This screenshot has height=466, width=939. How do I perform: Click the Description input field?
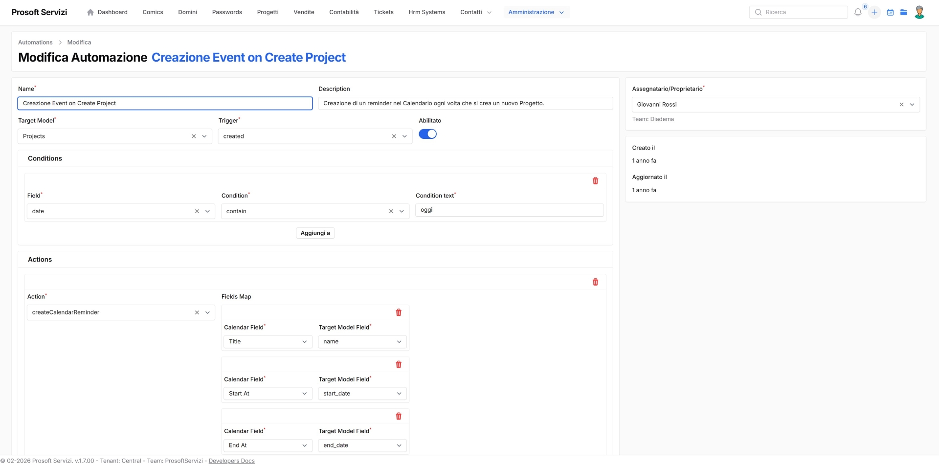click(x=465, y=103)
